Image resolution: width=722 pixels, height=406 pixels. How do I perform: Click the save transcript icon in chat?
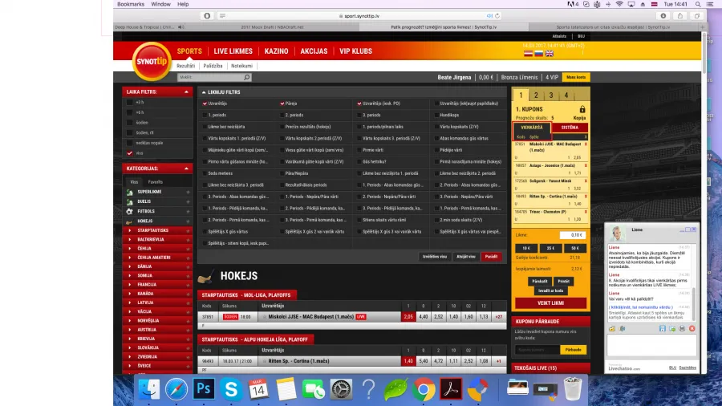click(662, 329)
